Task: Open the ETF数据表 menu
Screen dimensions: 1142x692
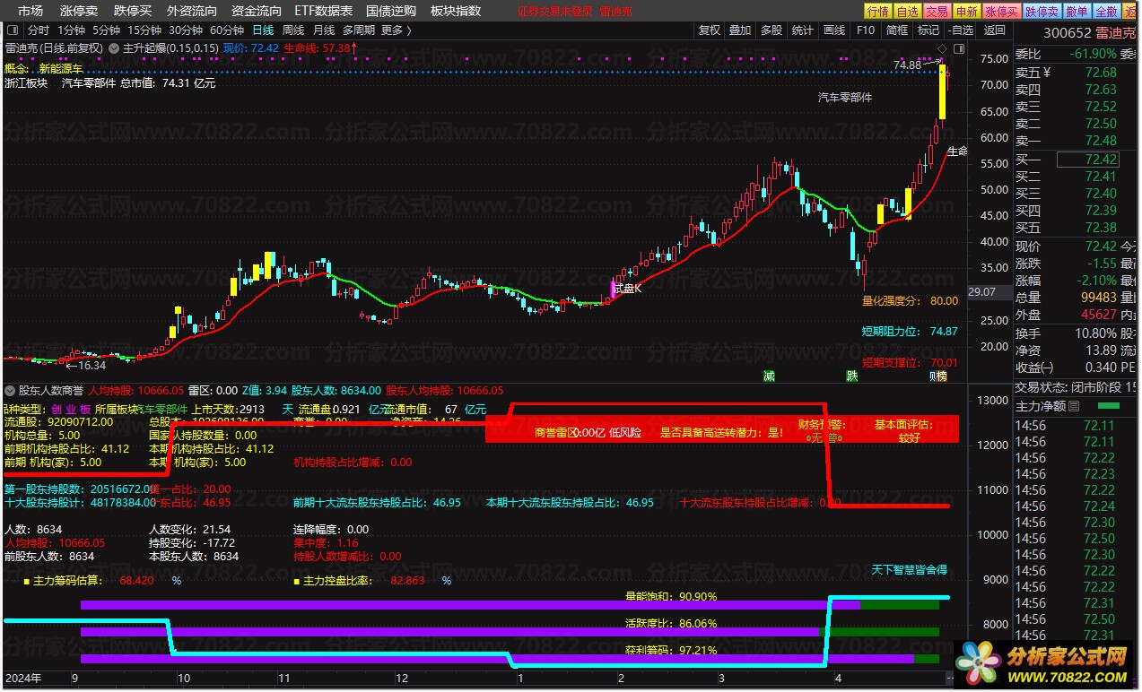Action: 323,11
